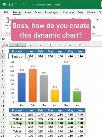Screen dimensions: 102x137
Task: Select row 2 header
Action: tap(3, 51)
